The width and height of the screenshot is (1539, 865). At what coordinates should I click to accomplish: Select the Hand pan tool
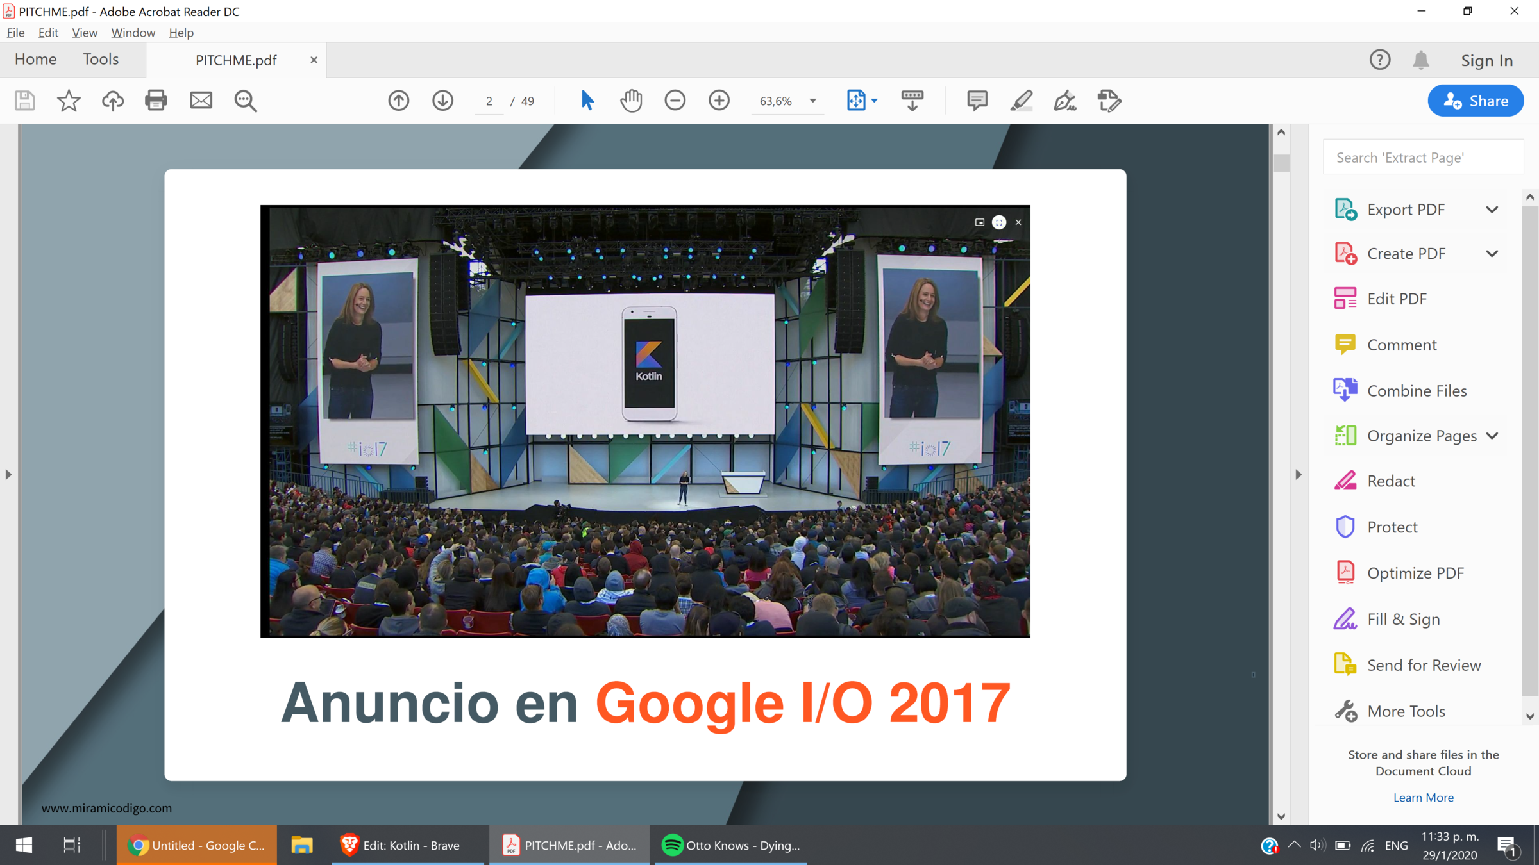pyautogui.click(x=631, y=101)
